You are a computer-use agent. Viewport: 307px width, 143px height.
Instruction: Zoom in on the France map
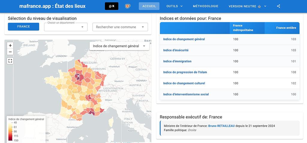[10, 45]
